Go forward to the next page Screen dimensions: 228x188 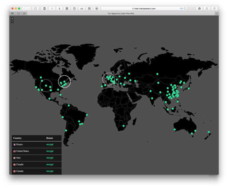pyautogui.click(x=29, y=8)
